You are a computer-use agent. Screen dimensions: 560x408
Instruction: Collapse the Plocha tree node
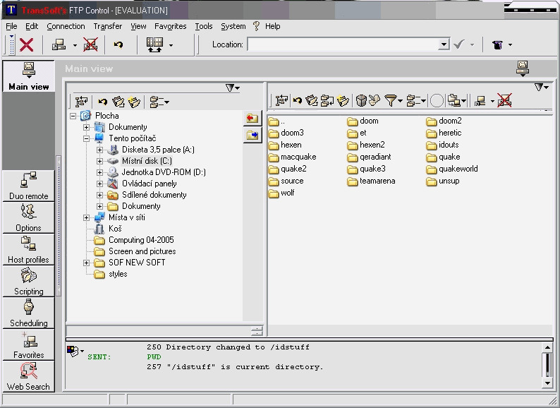(x=73, y=116)
